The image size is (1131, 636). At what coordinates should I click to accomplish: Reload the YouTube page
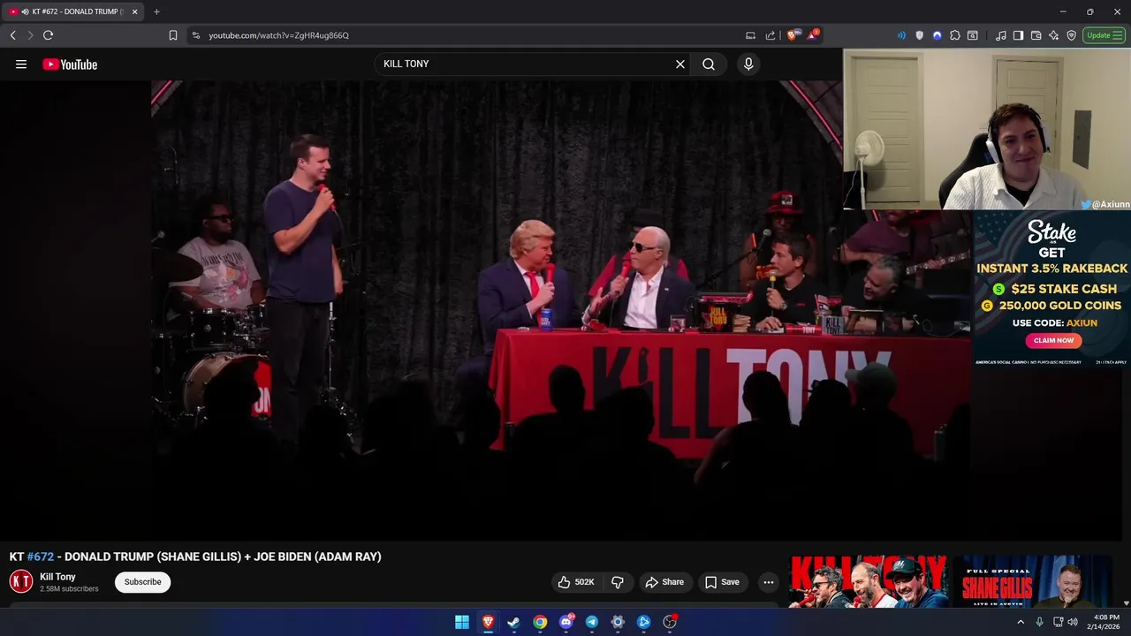(x=48, y=35)
